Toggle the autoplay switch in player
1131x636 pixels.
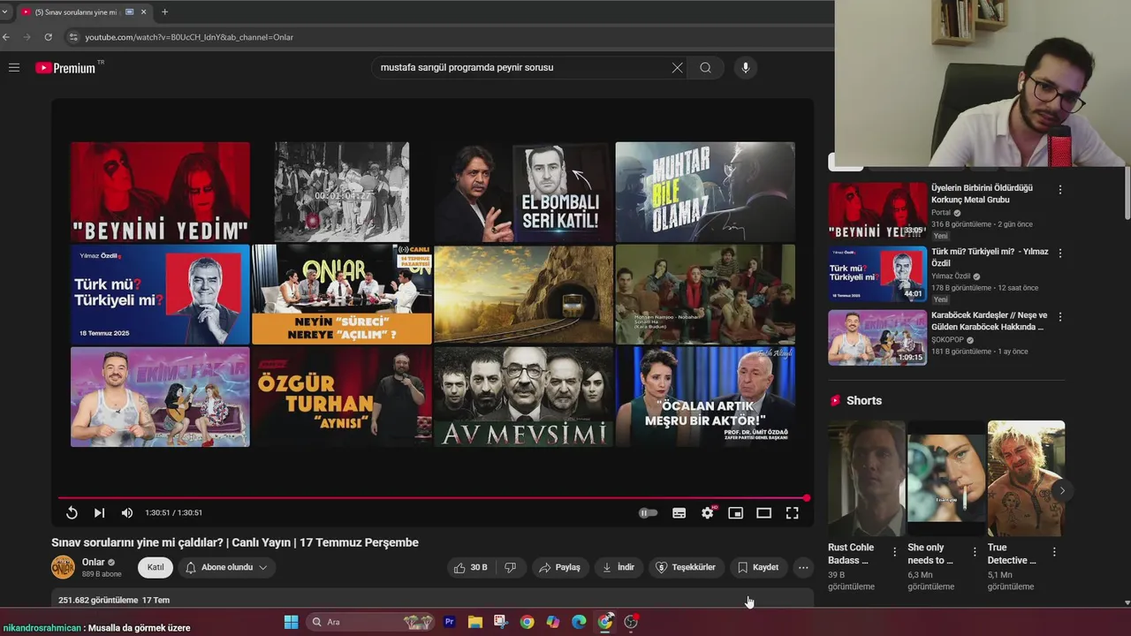pyautogui.click(x=648, y=513)
